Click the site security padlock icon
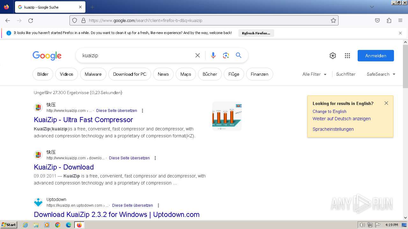The image size is (408, 229). point(84,20)
